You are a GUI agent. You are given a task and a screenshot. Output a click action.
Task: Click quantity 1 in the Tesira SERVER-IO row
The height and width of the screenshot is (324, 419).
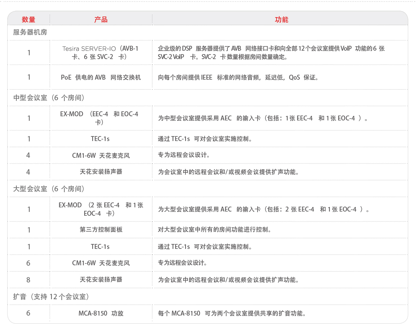29,53
